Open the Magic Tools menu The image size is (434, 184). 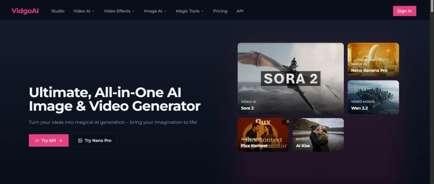190,11
